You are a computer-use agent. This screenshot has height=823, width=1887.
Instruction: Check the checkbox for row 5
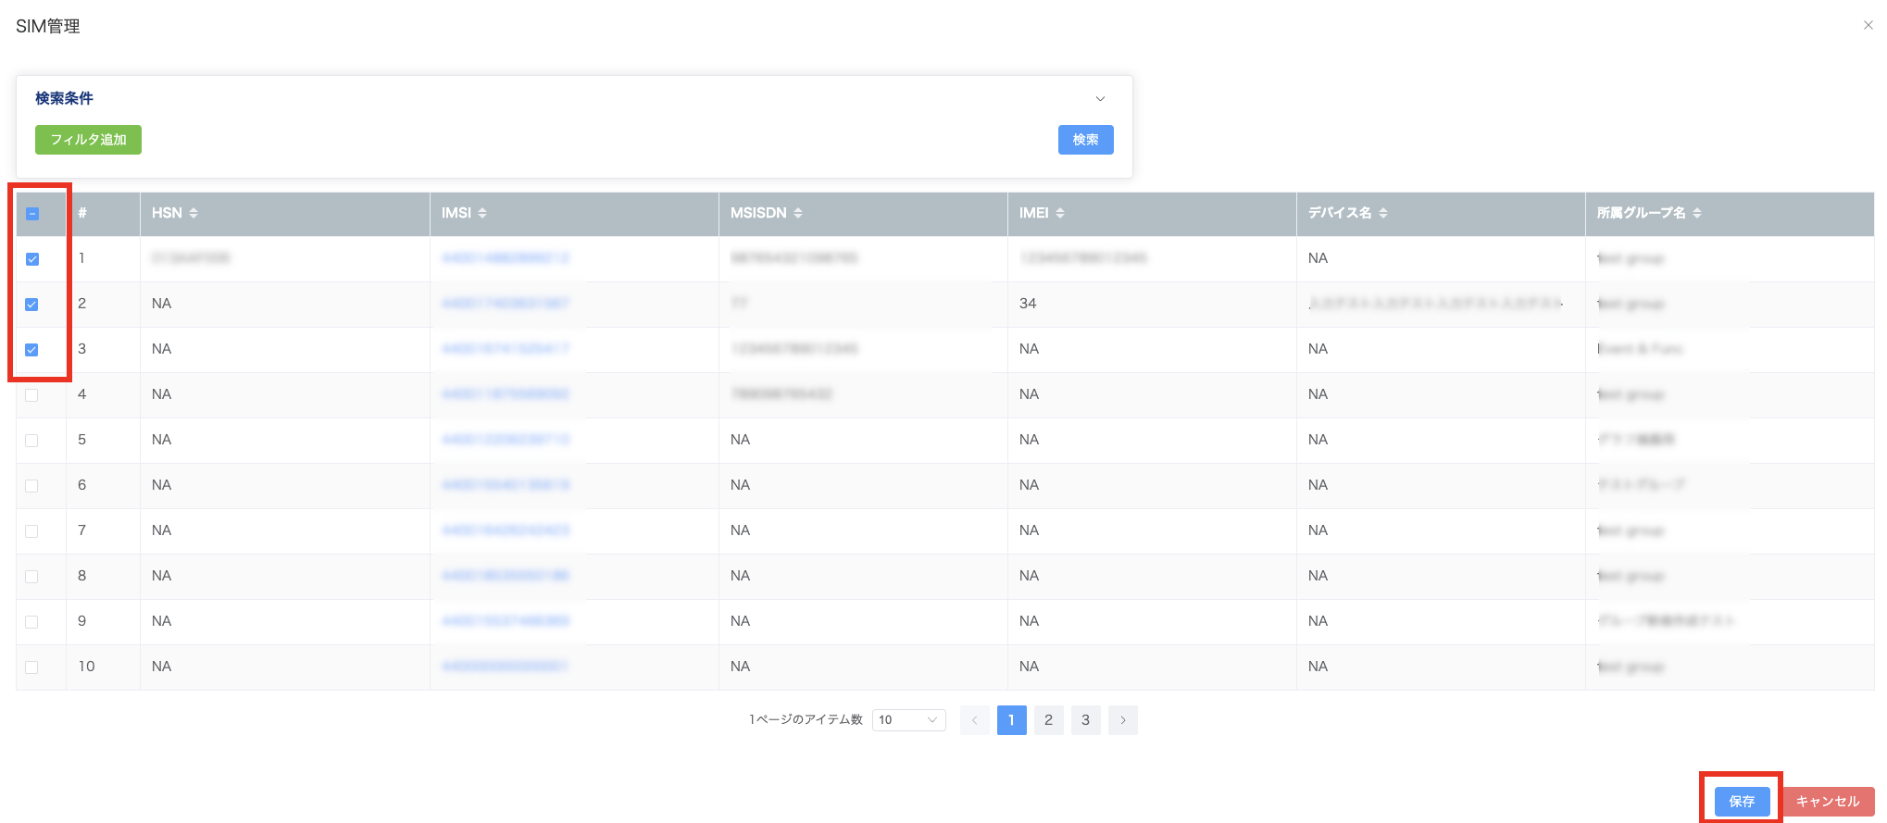click(x=32, y=441)
